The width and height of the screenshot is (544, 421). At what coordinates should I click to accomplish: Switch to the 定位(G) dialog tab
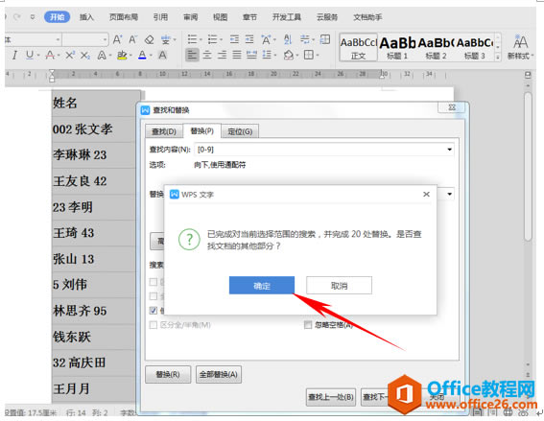[x=240, y=131]
